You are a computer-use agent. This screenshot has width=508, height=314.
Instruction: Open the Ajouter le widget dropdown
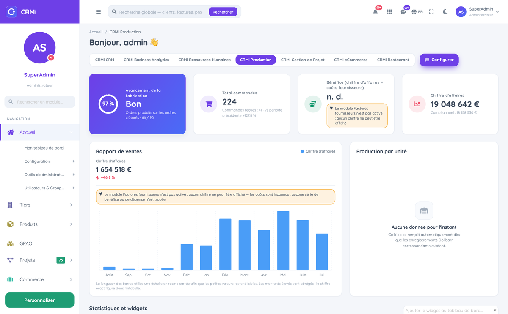[450, 311]
